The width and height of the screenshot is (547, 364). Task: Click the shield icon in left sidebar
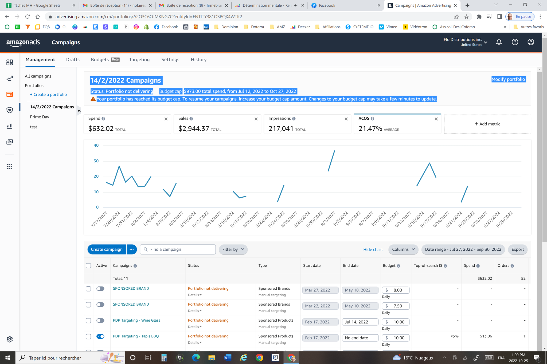(10, 110)
